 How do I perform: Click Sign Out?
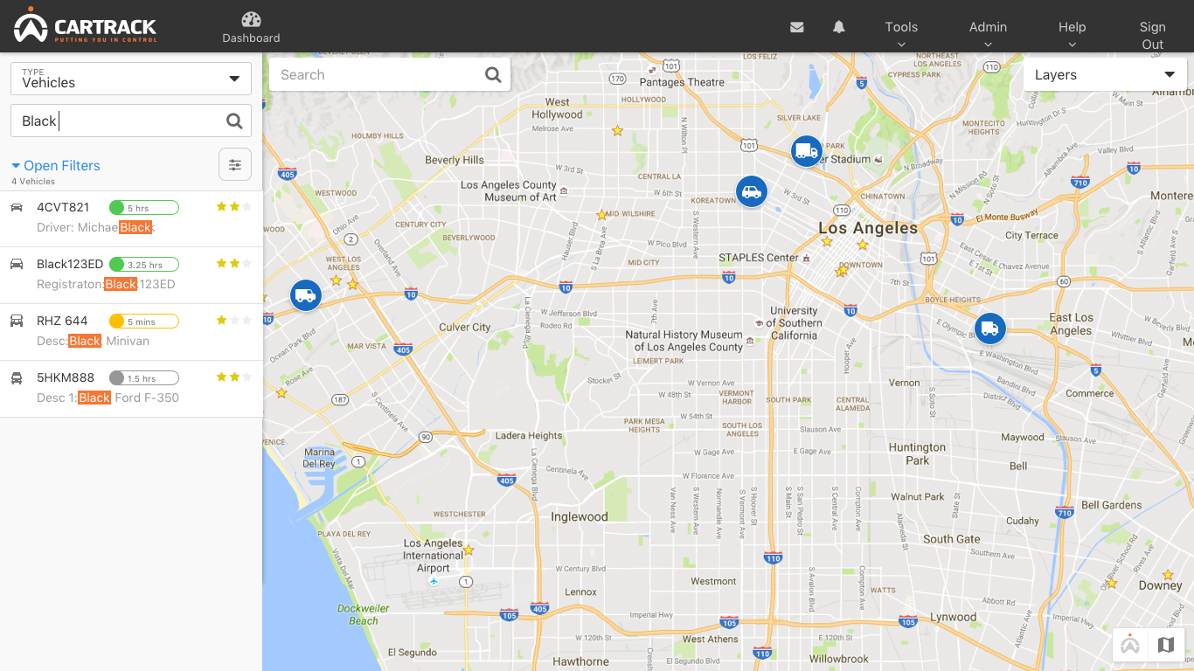(1152, 35)
